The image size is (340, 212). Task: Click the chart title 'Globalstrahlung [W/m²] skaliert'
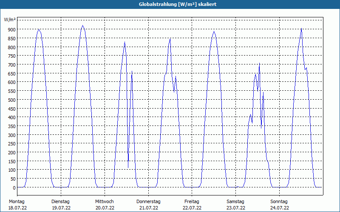[x=178, y=4]
